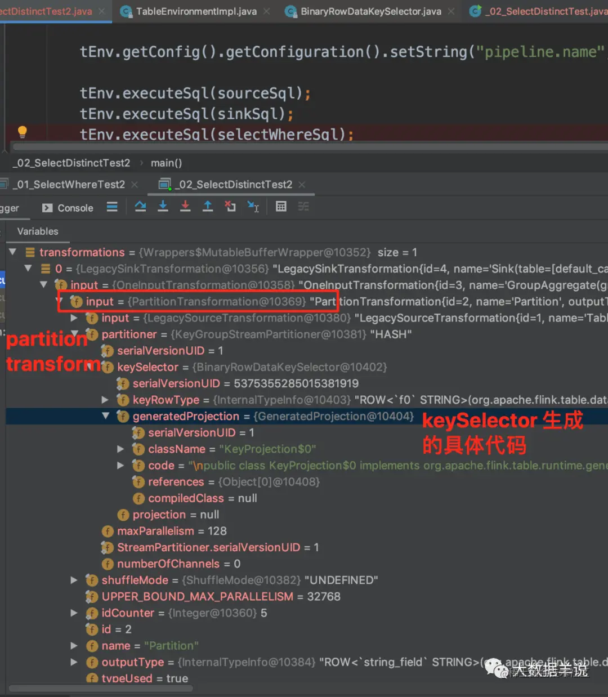
Task: Select the 'serialVersionUID = 5375355285015381919' row
Action: tap(307, 383)
